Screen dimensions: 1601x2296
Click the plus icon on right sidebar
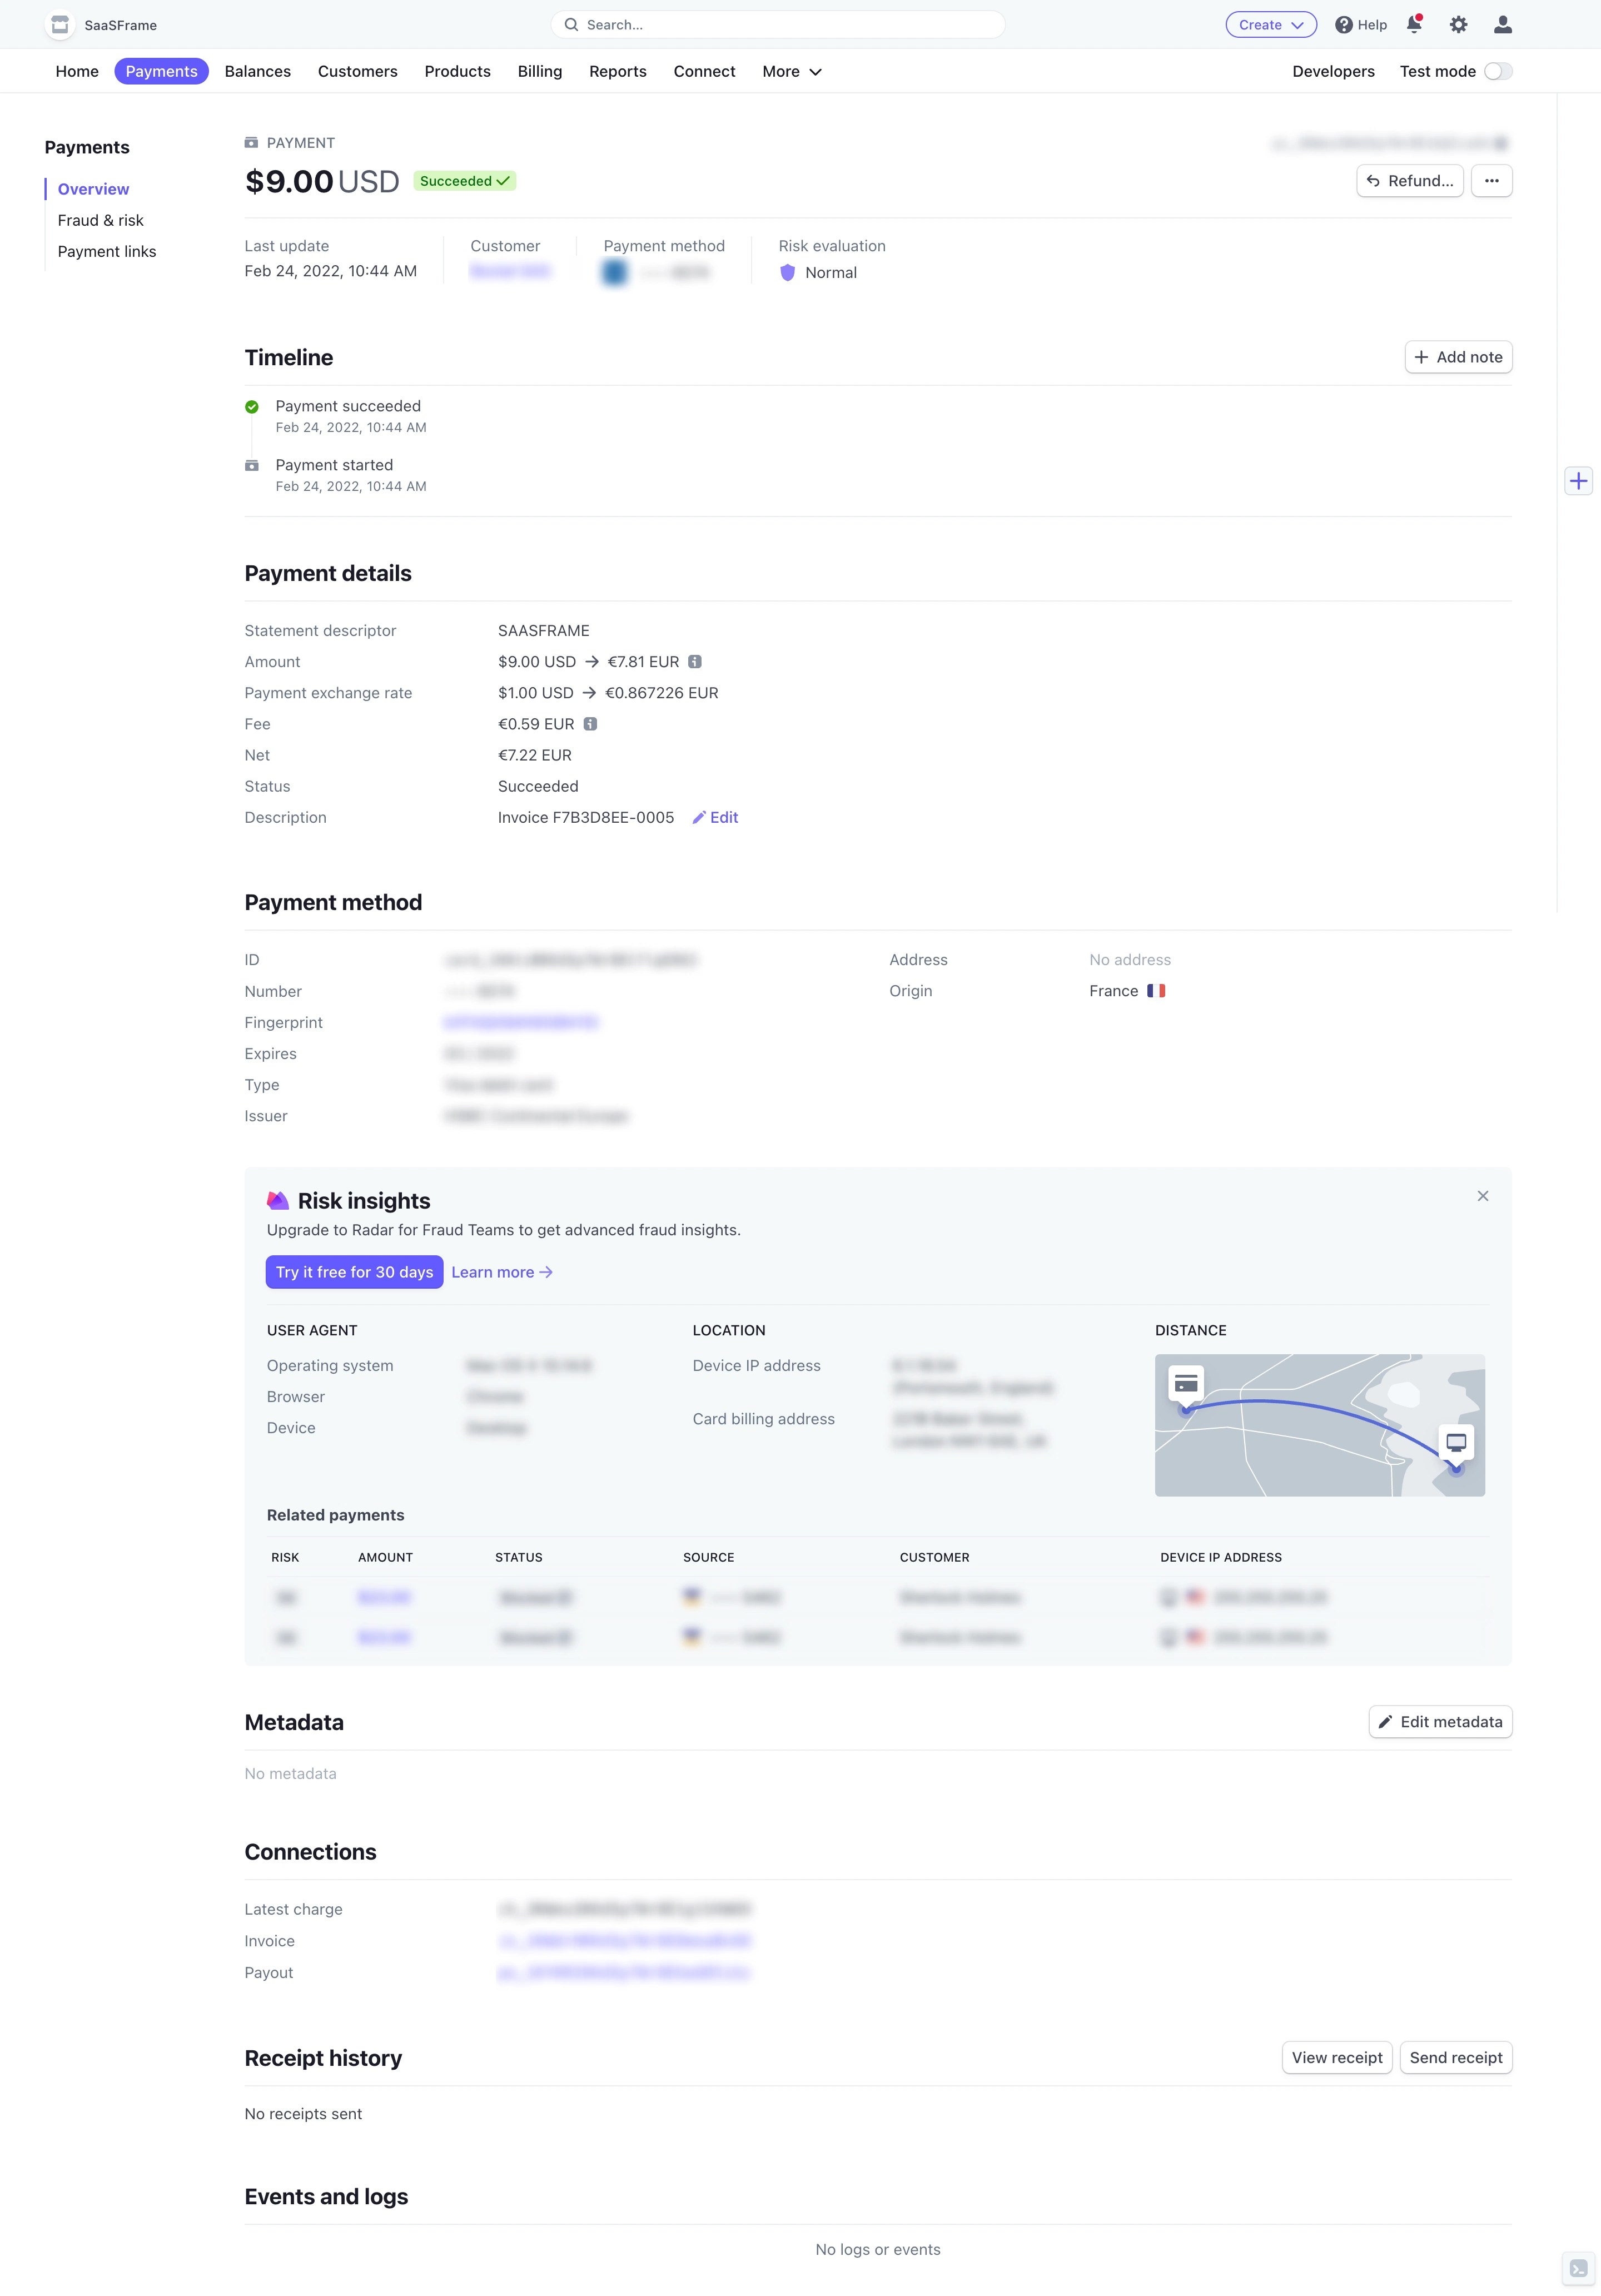pyautogui.click(x=1578, y=481)
